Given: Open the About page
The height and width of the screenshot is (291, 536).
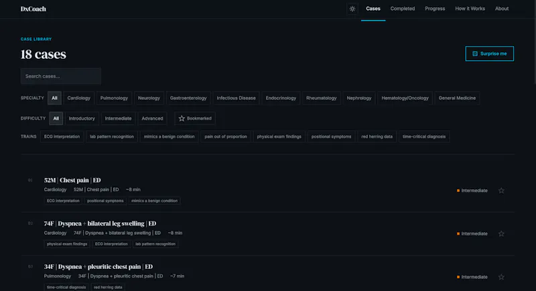Looking at the screenshot, I should pyautogui.click(x=501, y=9).
